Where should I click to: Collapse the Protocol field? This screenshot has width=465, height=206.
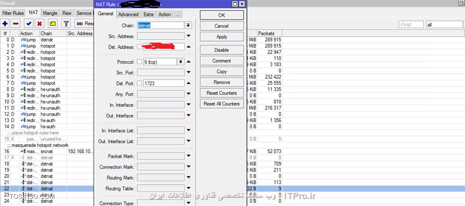[188, 62]
